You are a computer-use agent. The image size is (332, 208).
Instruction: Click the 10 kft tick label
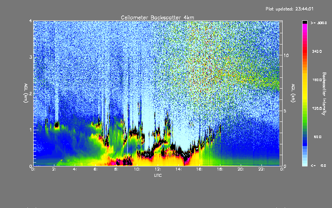coord(286,55)
